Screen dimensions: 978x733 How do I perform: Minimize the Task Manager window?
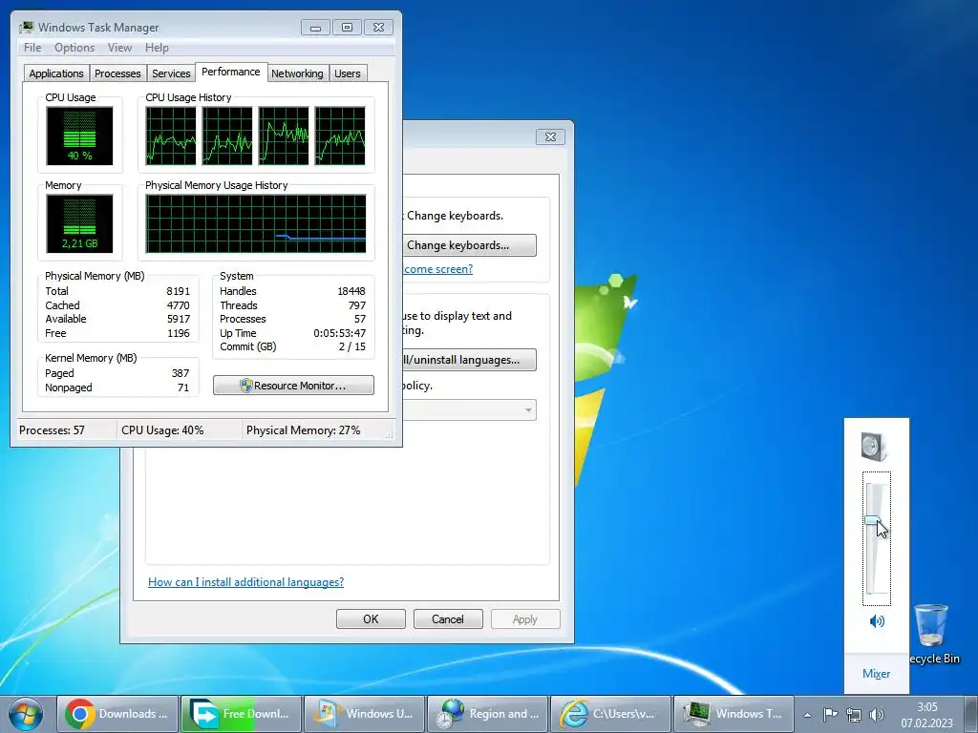click(315, 28)
